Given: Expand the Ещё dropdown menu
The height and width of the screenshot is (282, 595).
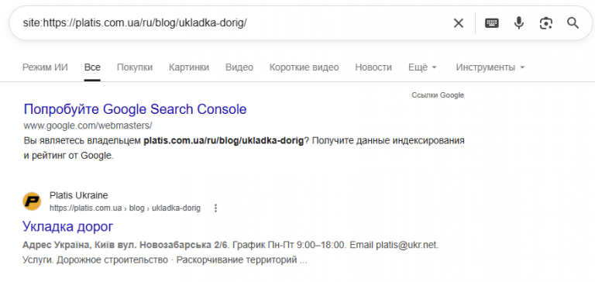Looking at the screenshot, I should [x=422, y=67].
